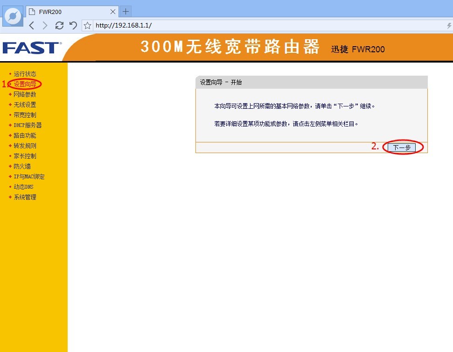
Task: Open 家长控制 menu item
Action: [25, 156]
